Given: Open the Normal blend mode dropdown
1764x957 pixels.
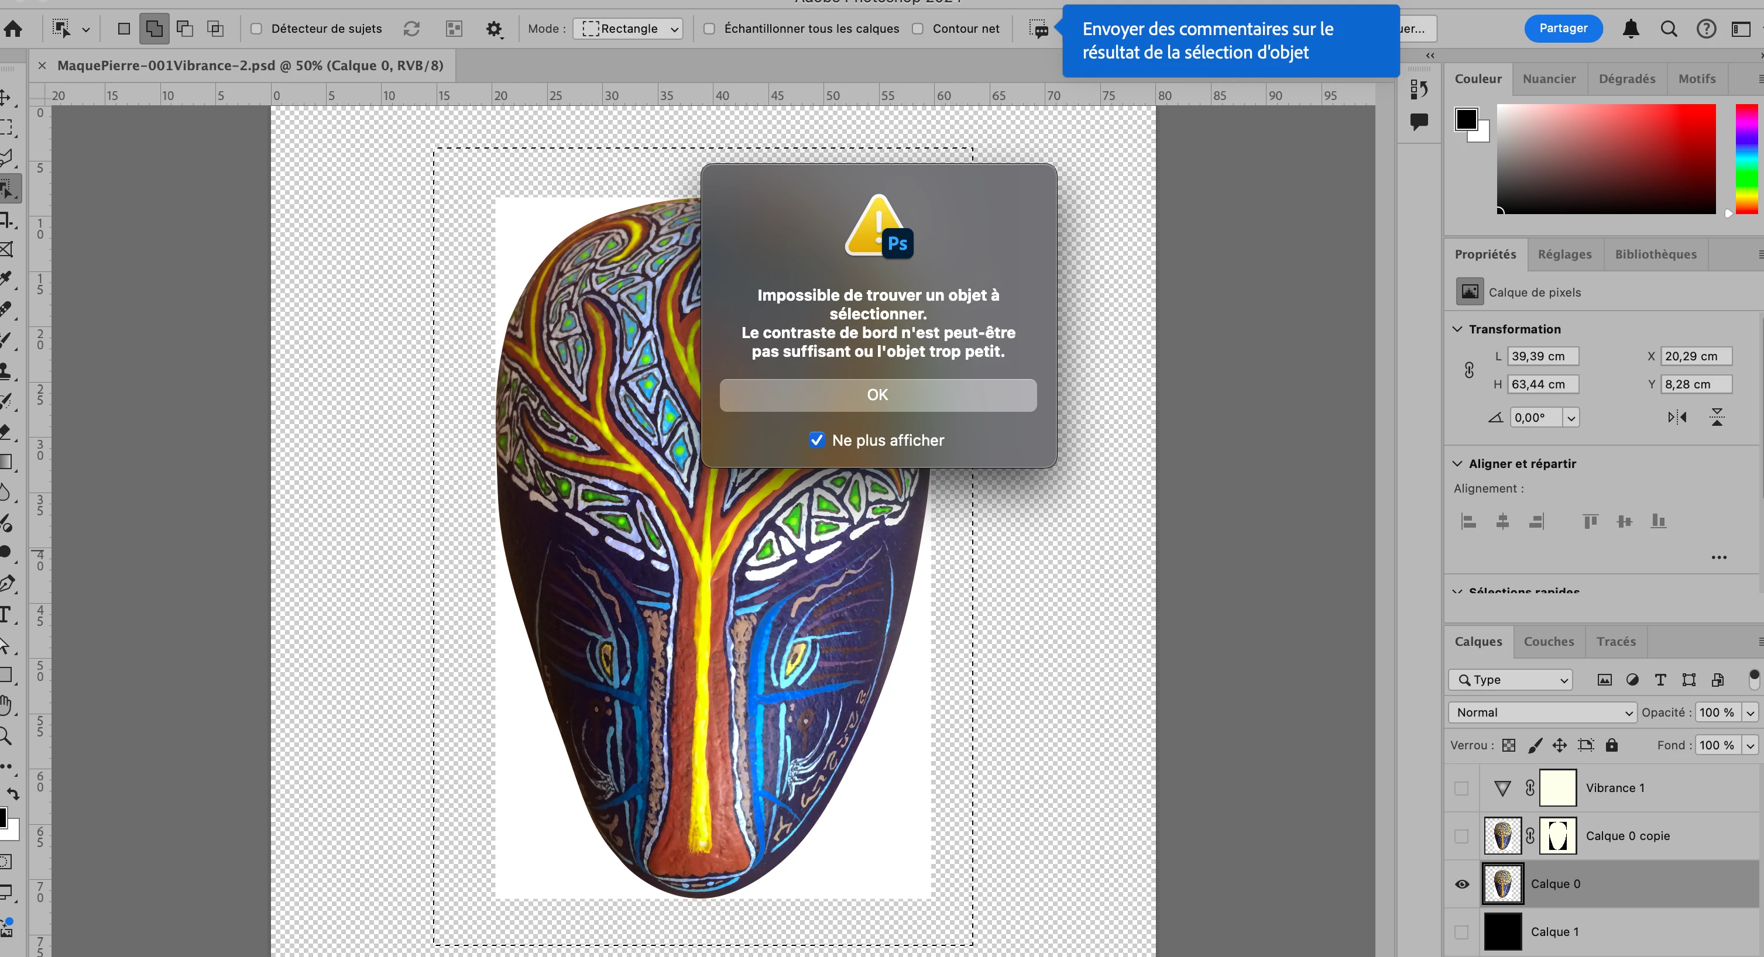Looking at the screenshot, I should pyautogui.click(x=1542, y=712).
